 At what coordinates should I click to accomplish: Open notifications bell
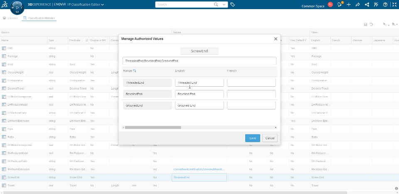point(340,5)
